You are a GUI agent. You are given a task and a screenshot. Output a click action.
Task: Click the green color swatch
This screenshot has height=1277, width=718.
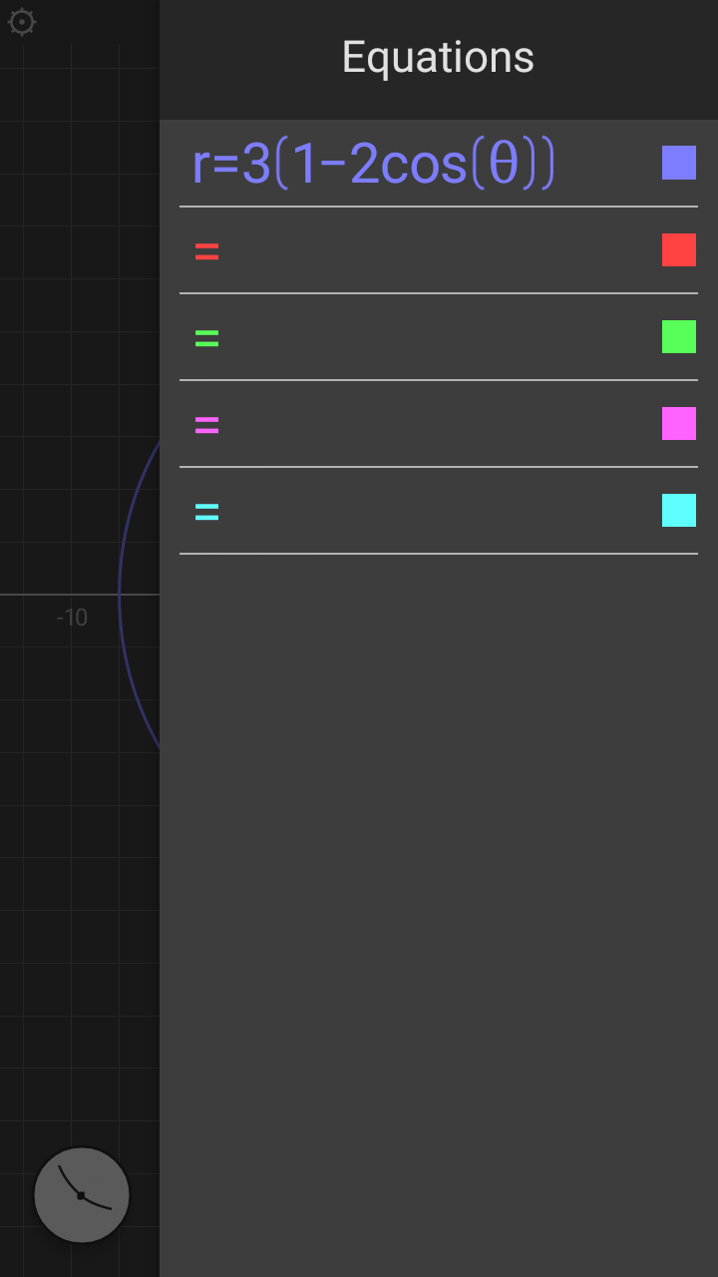click(679, 336)
